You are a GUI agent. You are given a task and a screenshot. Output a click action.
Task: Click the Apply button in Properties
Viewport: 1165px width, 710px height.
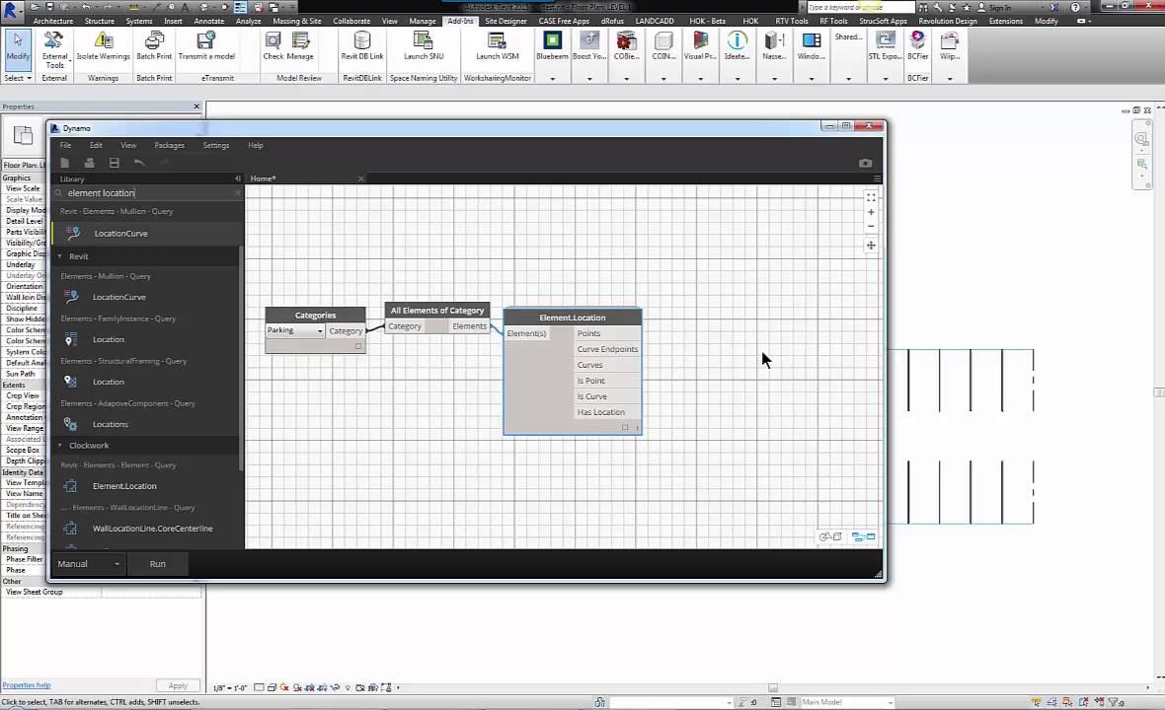click(179, 685)
